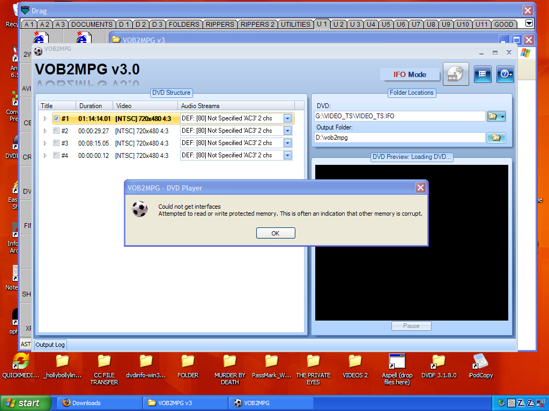Open the PassMark_W... desktop folder
The height and width of the screenshot is (411, 549).
coord(271,367)
